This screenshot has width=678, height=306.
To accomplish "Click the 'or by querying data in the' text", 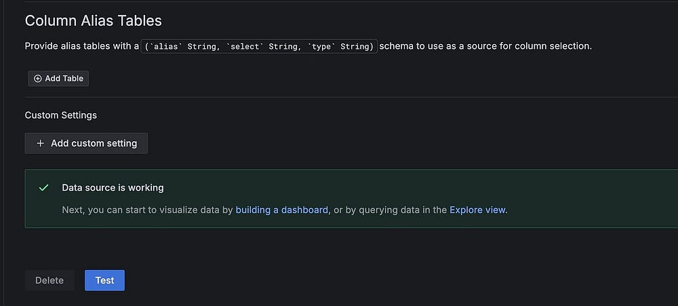I will [x=390, y=210].
